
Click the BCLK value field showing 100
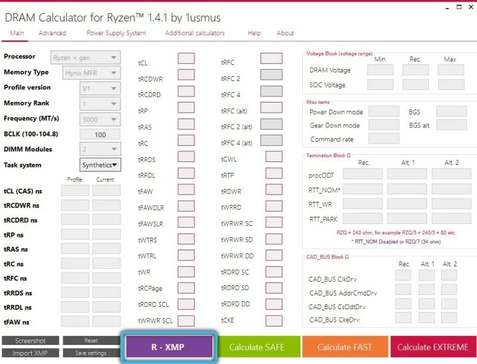pos(100,135)
